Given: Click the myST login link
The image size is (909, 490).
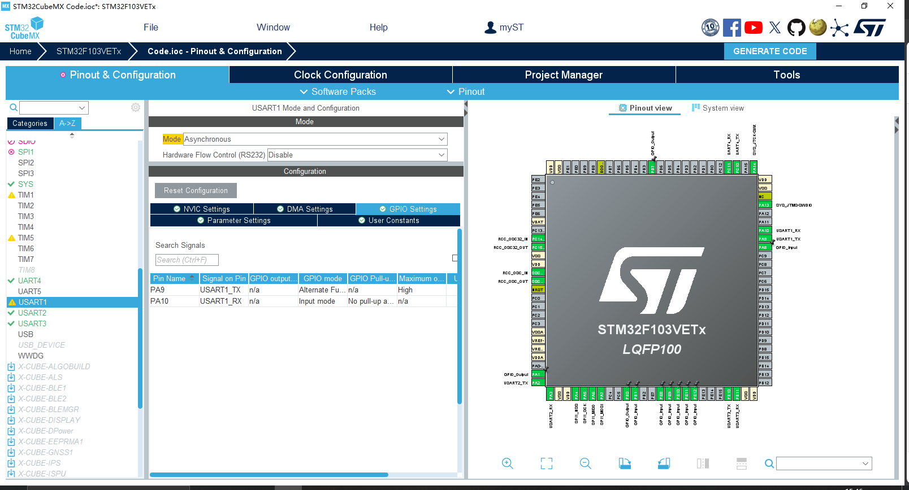Looking at the screenshot, I should point(512,27).
